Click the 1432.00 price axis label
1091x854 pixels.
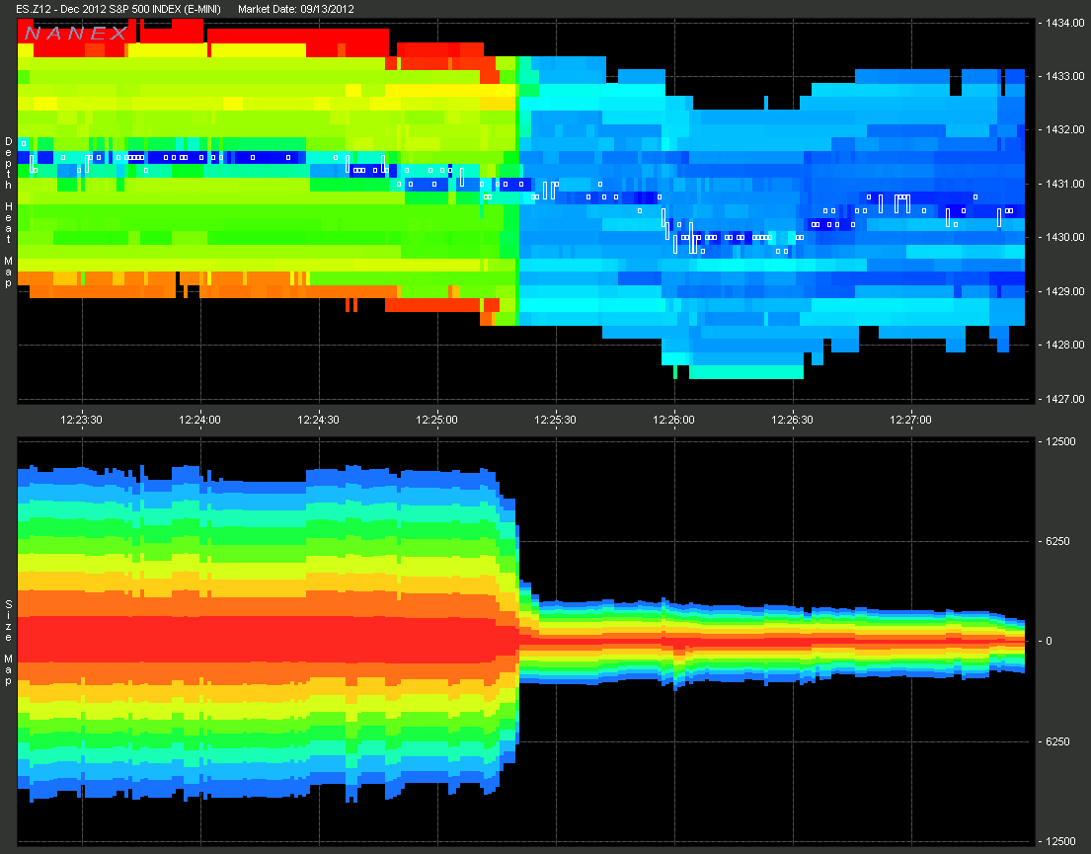(1064, 129)
